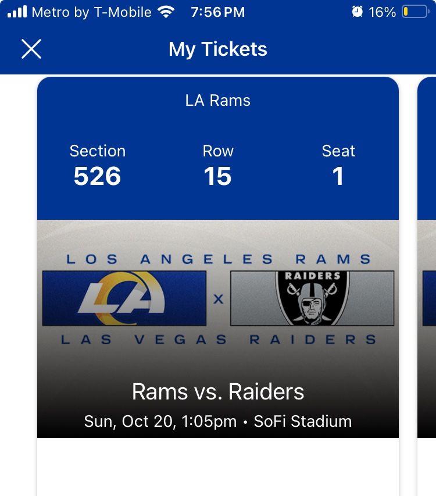The height and width of the screenshot is (496, 436).
Task: Tap Seat 1 on the ticket
Action: 339,165
